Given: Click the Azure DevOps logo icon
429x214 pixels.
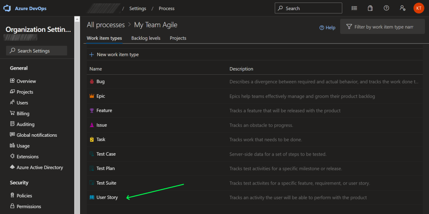Looking at the screenshot, I should [x=7, y=8].
